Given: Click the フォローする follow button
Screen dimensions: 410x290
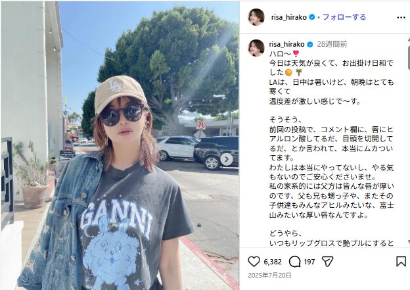Looking at the screenshot, I should (x=344, y=17).
